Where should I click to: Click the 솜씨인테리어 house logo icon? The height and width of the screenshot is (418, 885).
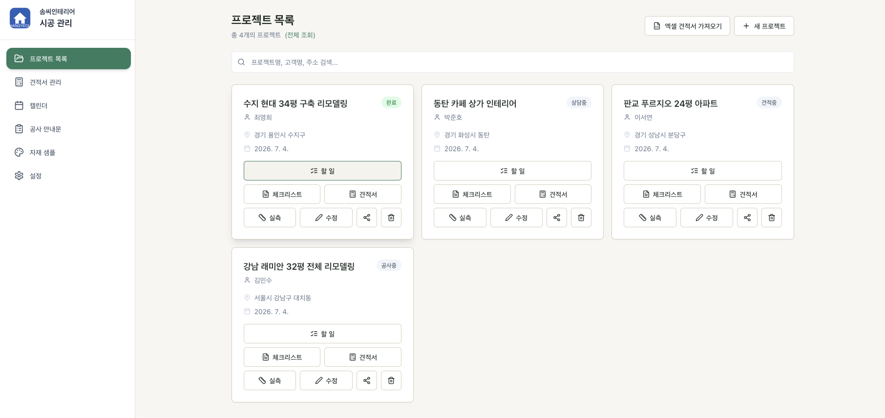(20, 18)
